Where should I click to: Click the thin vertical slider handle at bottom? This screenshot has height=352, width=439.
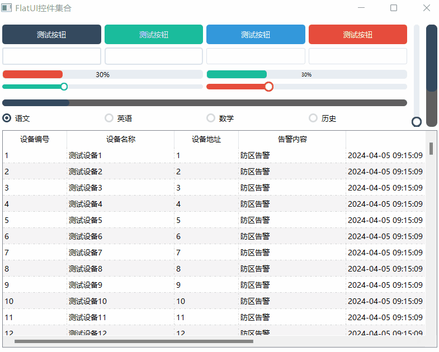[x=417, y=122]
